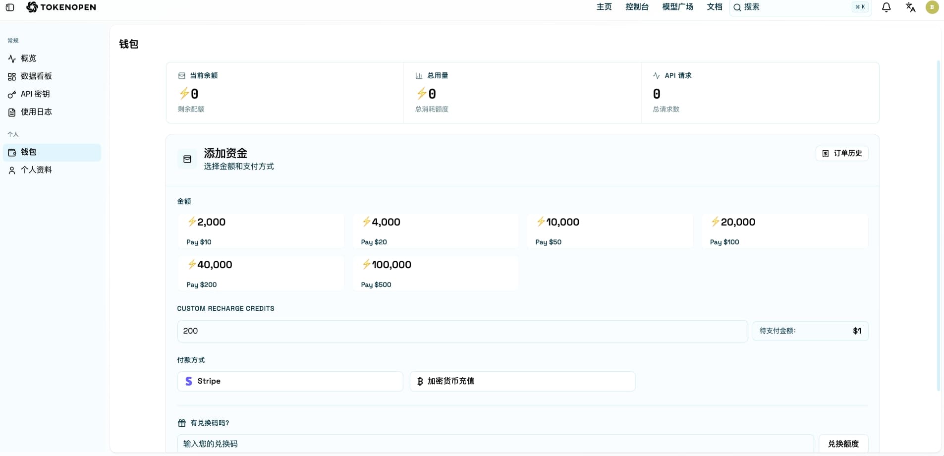Open 个人资料 in the sidebar
The image size is (944, 456).
(52, 170)
